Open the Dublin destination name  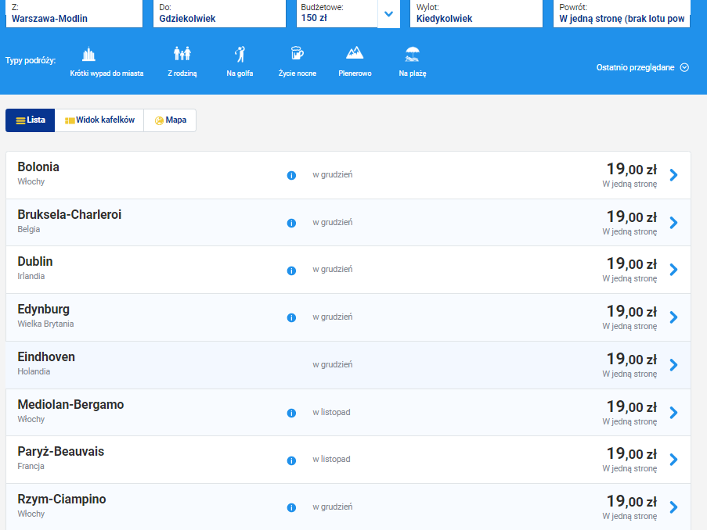(x=35, y=262)
